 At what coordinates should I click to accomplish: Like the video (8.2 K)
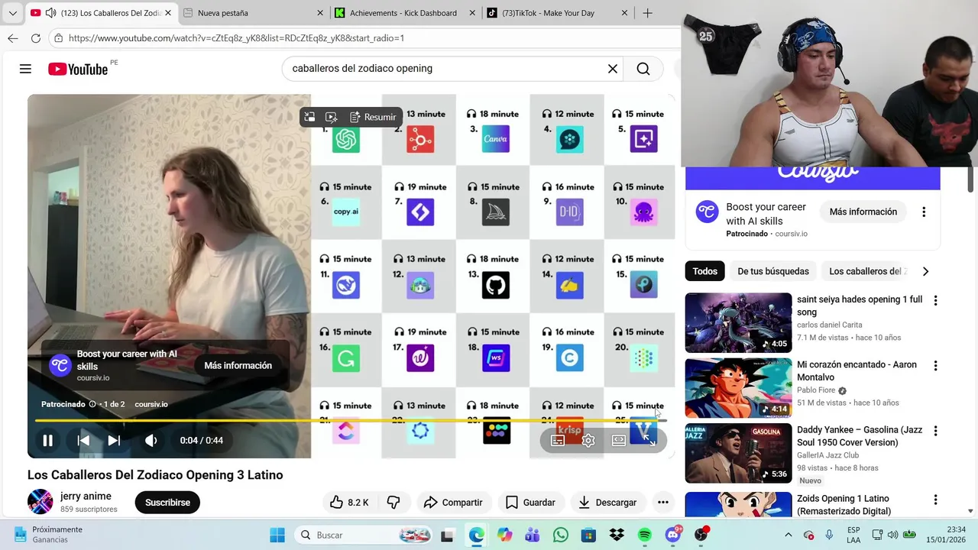click(349, 502)
